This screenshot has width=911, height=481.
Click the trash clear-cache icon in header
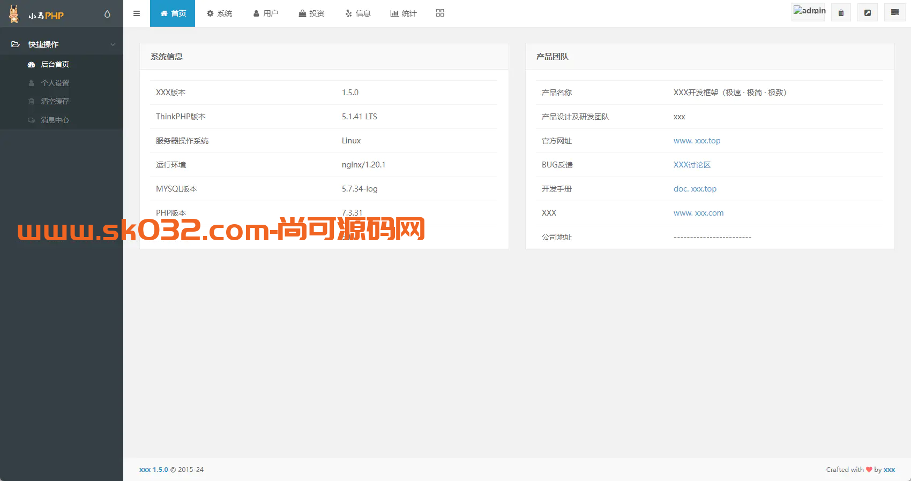click(841, 12)
